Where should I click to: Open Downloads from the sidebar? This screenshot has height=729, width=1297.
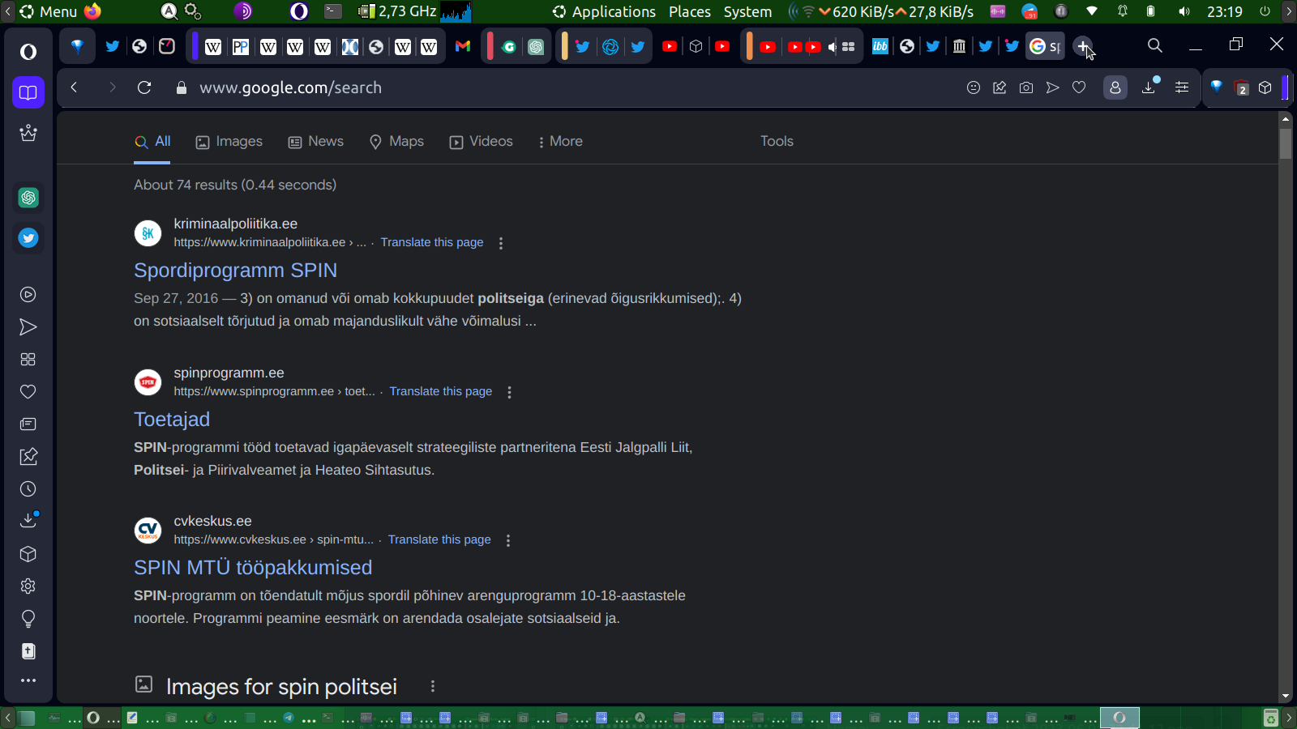(28, 521)
